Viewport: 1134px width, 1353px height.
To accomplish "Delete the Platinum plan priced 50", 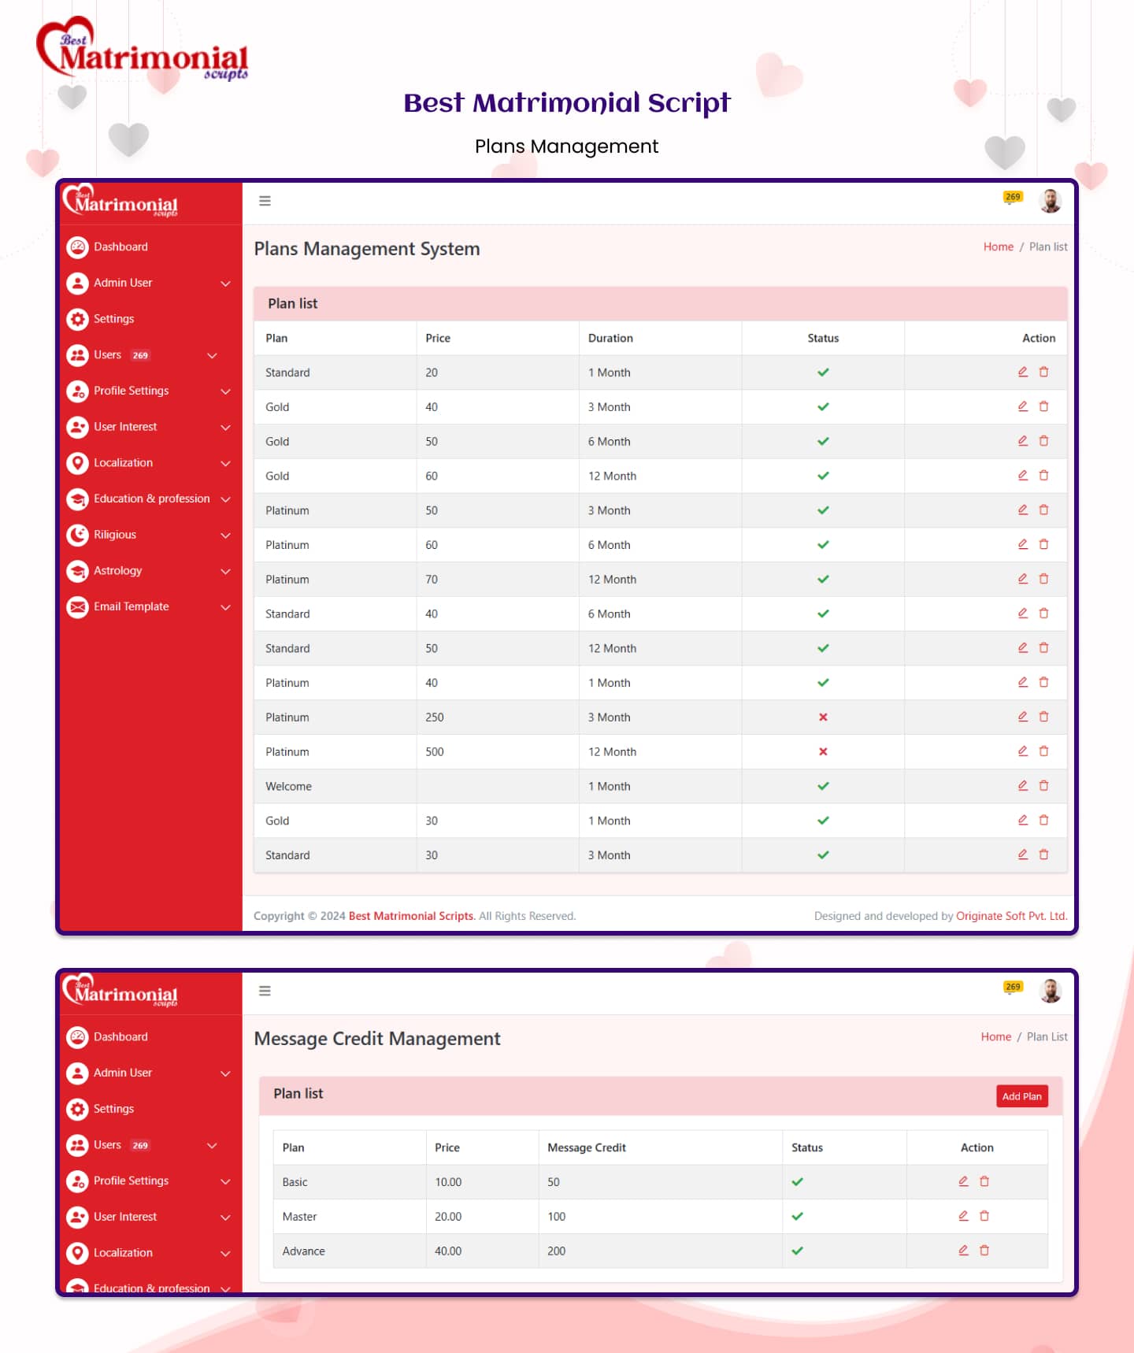I will (1043, 510).
